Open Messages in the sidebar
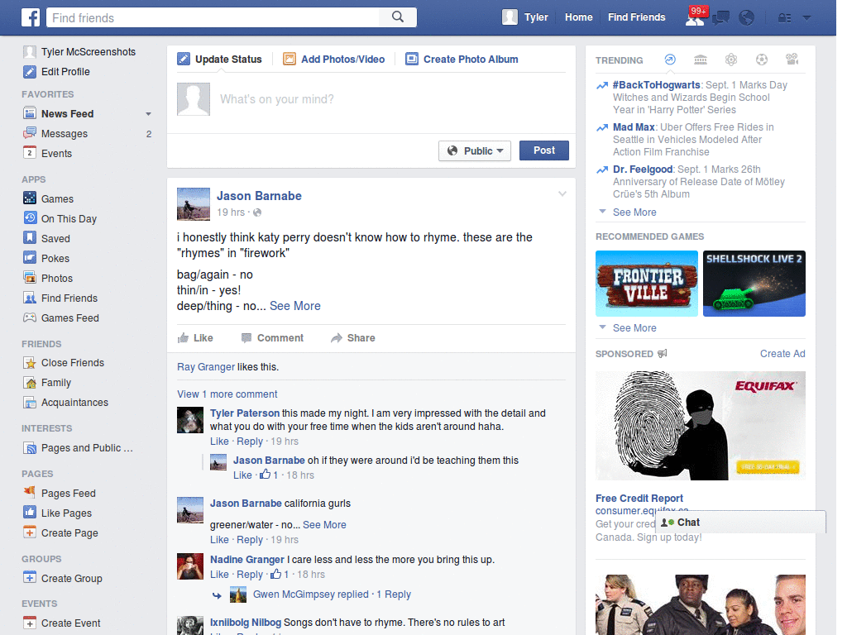The height and width of the screenshot is (635, 847). tap(65, 133)
